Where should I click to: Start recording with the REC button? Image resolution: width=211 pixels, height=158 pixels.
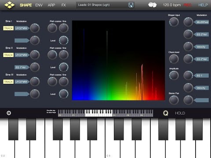pos(188,5)
